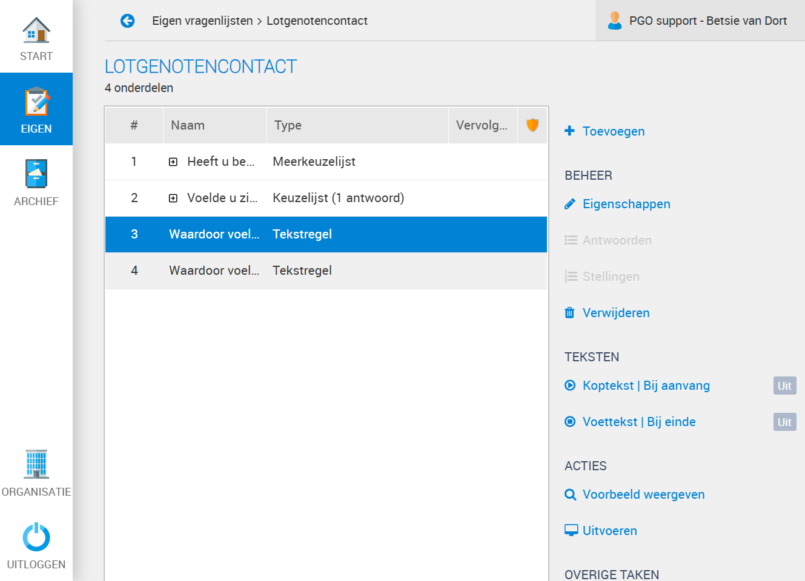Click the Uitvoeren link
This screenshot has height=581, width=805.
[610, 531]
